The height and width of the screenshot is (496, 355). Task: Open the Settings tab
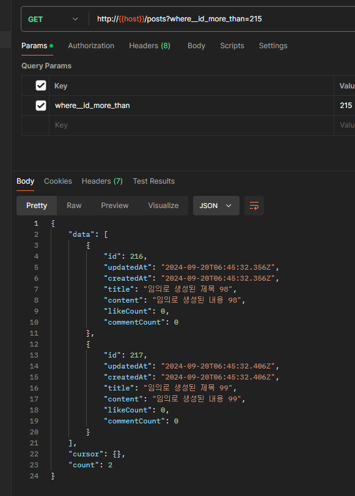coord(273,46)
